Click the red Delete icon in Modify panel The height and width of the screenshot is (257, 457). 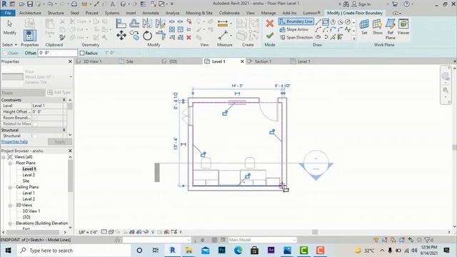(189, 37)
